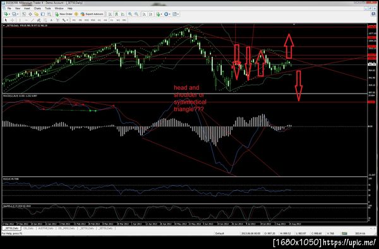379x249 pixels.
Task: Toggle Expert Advisors auto trading
Action: click(93, 14)
